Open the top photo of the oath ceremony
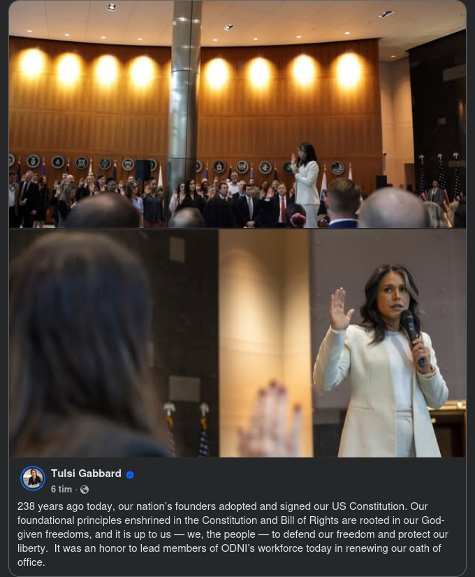The width and height of the screenshot is (475, 577). coord(237,114)
